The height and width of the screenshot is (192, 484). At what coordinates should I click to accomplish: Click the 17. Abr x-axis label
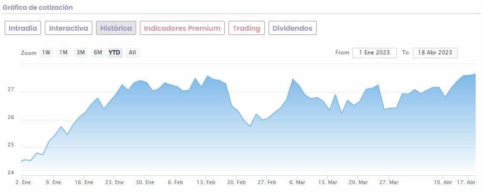pos(465,182)
